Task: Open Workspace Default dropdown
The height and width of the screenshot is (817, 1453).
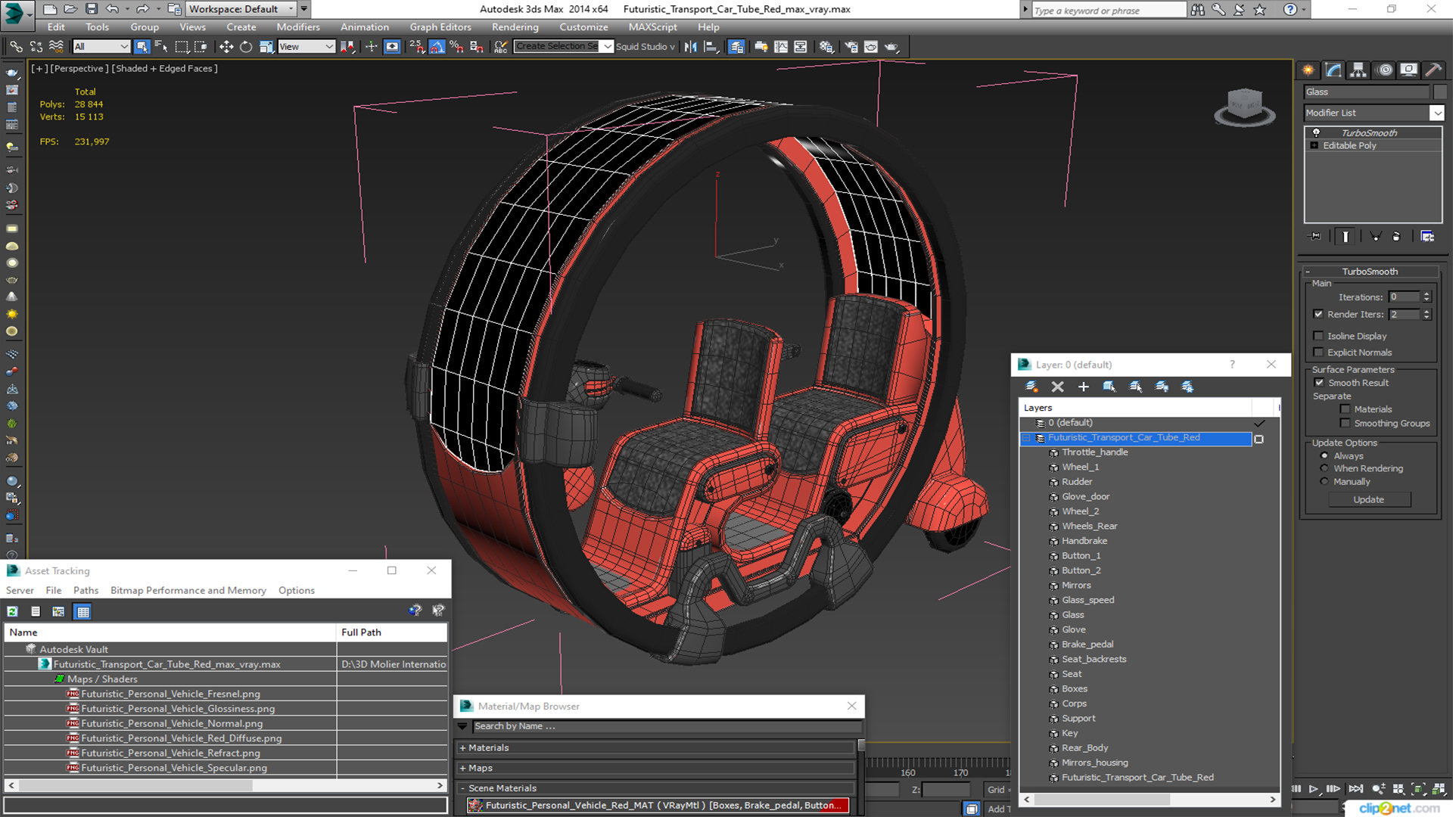Action: tap(241, 9)
